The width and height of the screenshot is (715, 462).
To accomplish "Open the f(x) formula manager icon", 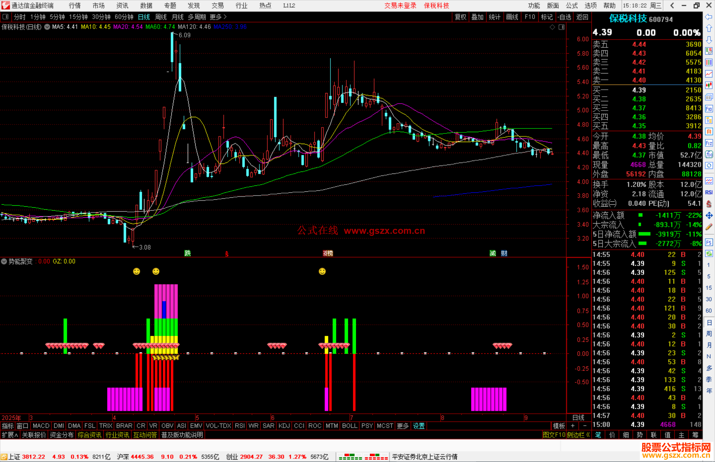I will [x=709, y=154].
